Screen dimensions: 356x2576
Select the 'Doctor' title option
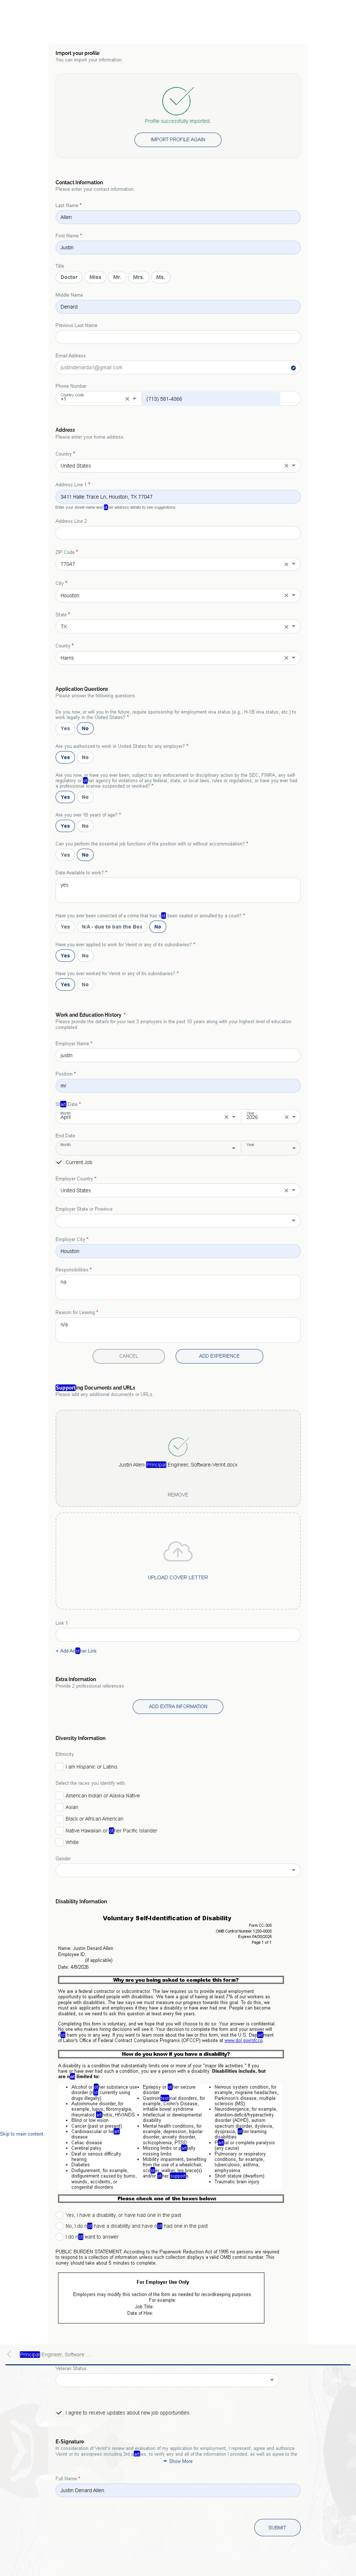click(x=69, y=277)
